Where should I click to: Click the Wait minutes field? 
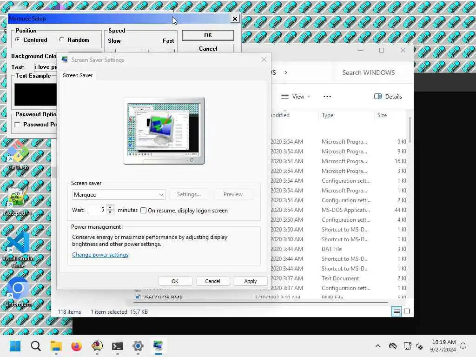point(97,210)
